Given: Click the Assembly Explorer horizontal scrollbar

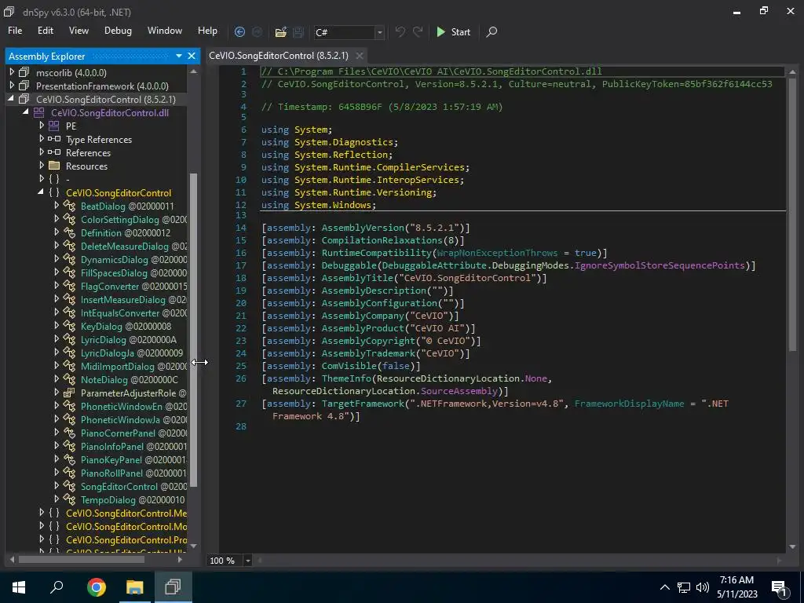Looking at the screenshot, I should pyautogui.click(x=82, y=559).
